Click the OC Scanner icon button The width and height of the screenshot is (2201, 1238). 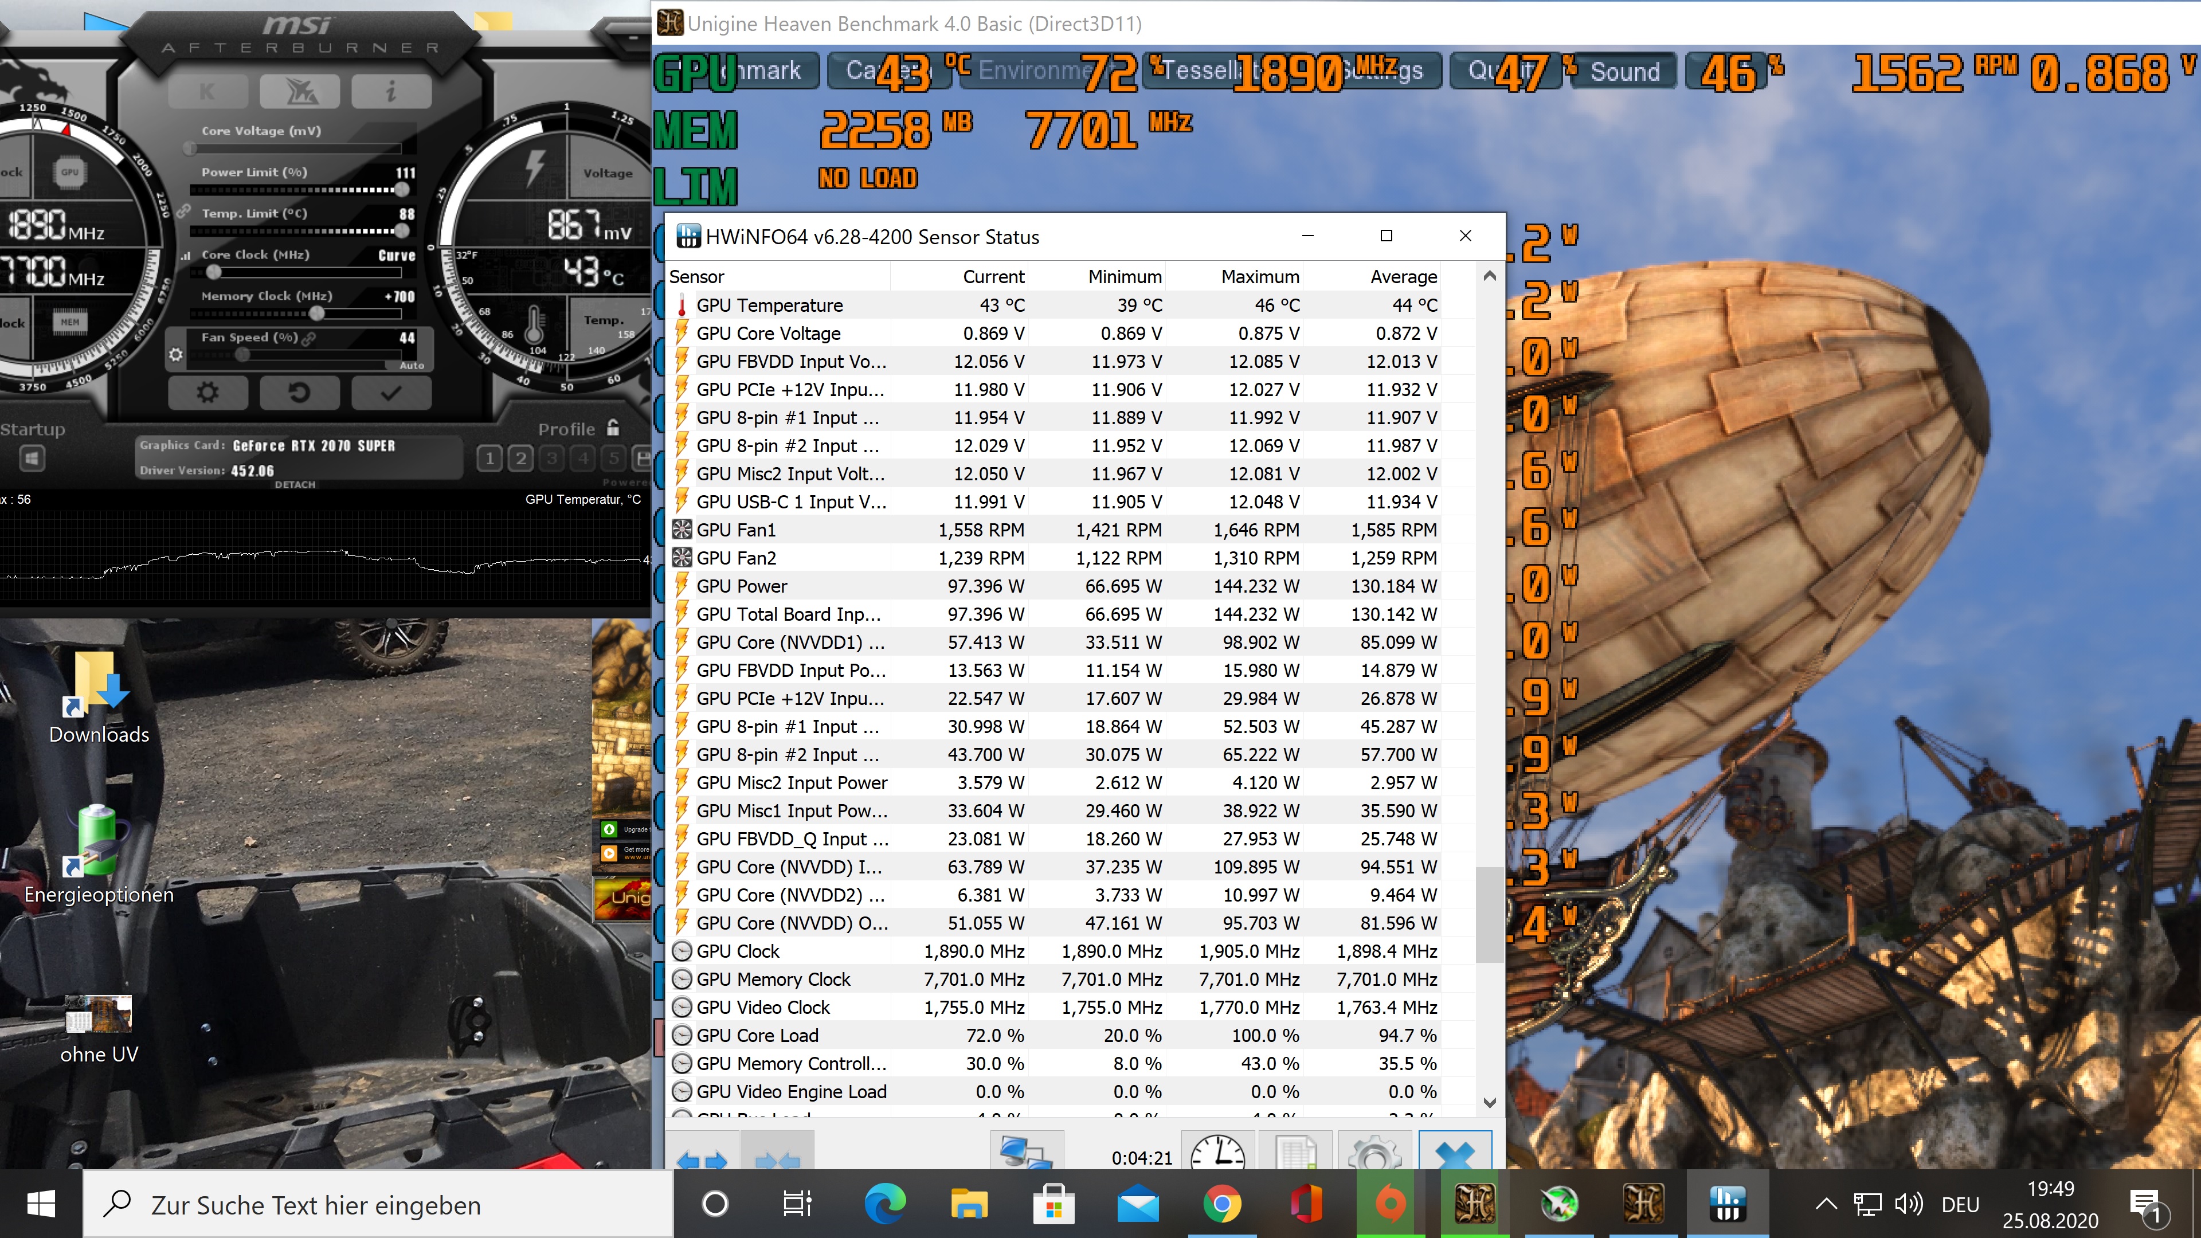tap(299, 91)
